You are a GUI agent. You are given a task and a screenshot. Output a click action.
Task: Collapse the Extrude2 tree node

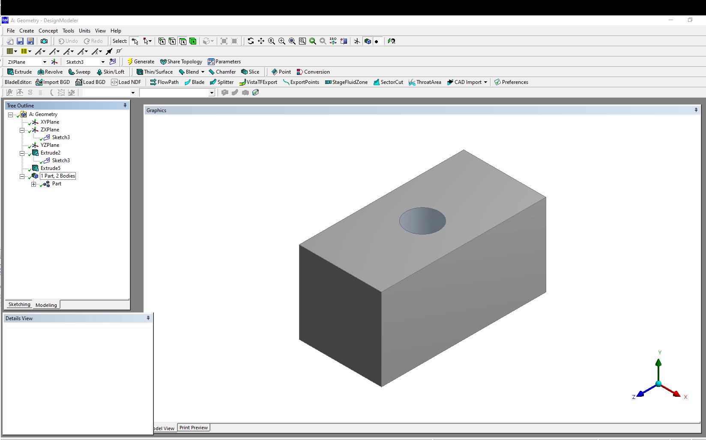[22, 153]
